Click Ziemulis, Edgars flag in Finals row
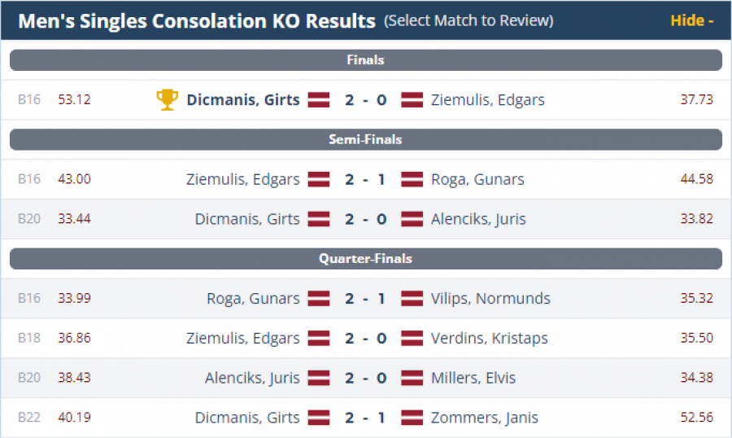 [x=412, y=100]
